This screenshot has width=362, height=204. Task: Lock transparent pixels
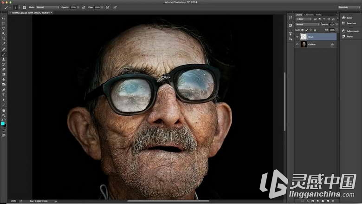click(x=303, y=30)
